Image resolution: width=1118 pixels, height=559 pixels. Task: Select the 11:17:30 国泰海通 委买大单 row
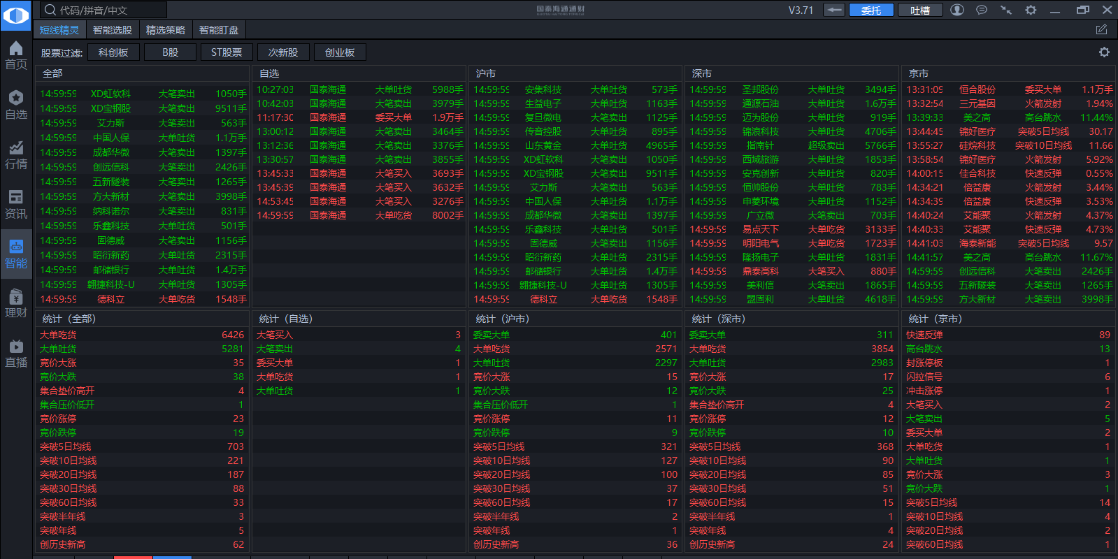[x=359, y=117]
